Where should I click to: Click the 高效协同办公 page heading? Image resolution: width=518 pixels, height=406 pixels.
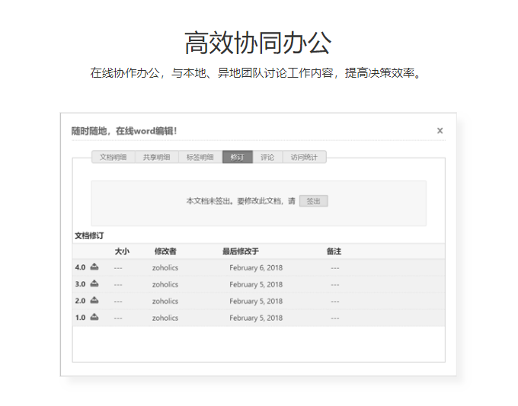point(258,43)
